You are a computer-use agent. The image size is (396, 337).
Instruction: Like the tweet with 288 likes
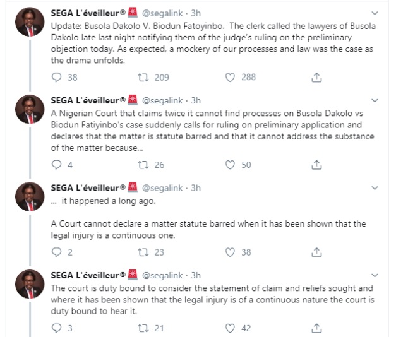point(231,77)
